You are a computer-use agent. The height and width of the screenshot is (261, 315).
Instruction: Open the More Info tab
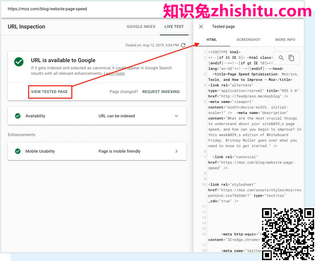click(285, 40)
